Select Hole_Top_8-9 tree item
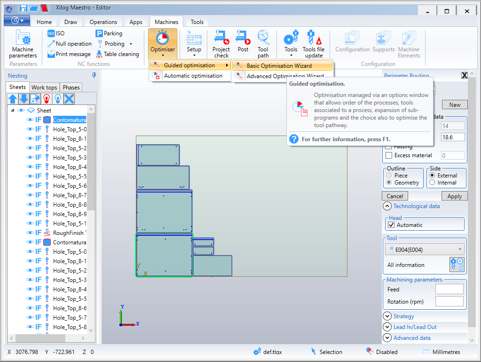The height and width of the screenshot is (362, 481). coord(70,214)
